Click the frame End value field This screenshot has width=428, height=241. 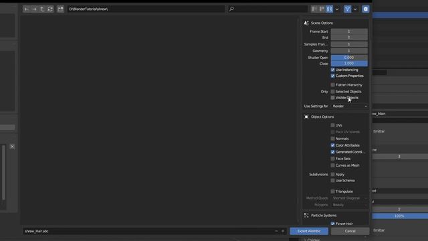click(x=349, y=37)
